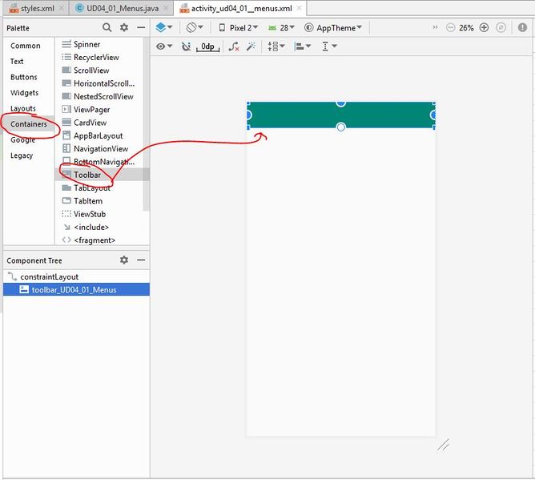Open Palette settings gear
535x480 pixels.
click(124, 27)
